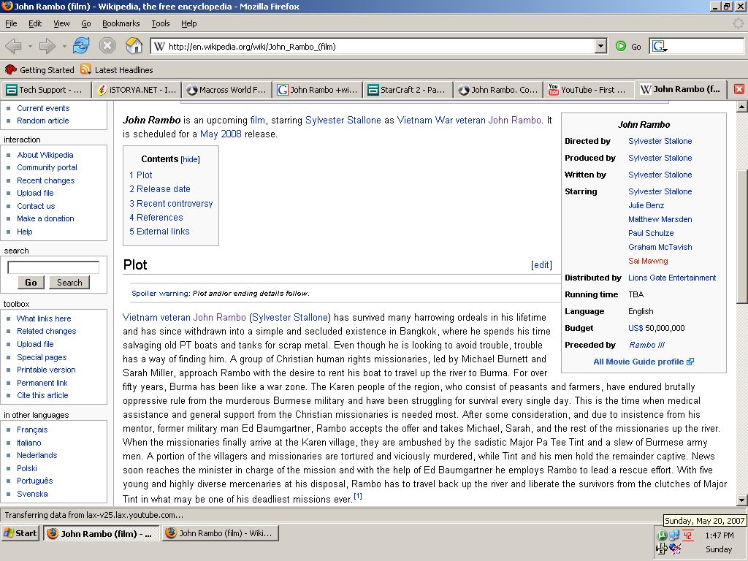Screen dimensions: 748x561
Task: Open Random article in sidebar
Action: point(43,121)
